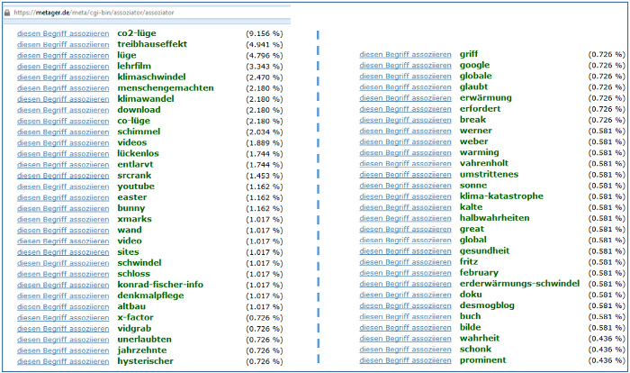The image size is (630, 373).
Task: Click the associate link for denkmalpflege
Action: (63, 296)
